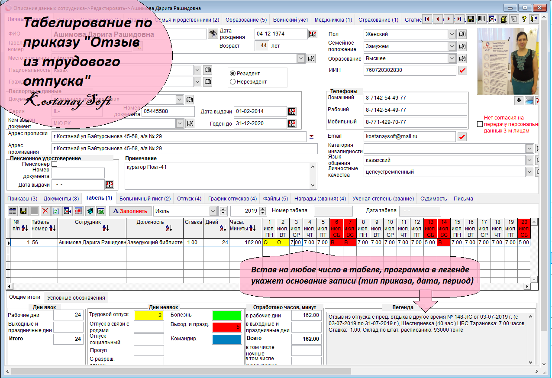Verify email with red checkmark button
The width and height of the screenshot is (552, 378).
coord(462,137)
